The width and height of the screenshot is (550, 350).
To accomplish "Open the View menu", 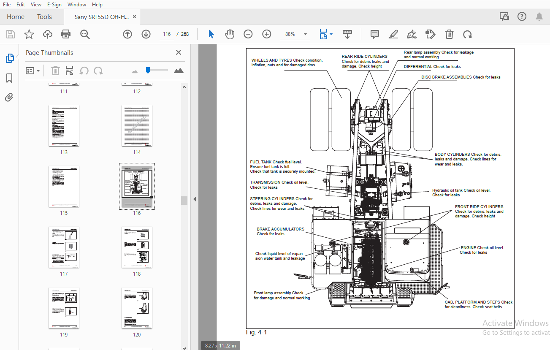I will point(36,5).
